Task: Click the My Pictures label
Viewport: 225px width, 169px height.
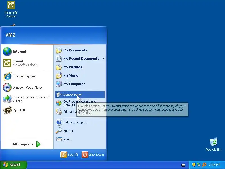Action: tap(73, 67)
